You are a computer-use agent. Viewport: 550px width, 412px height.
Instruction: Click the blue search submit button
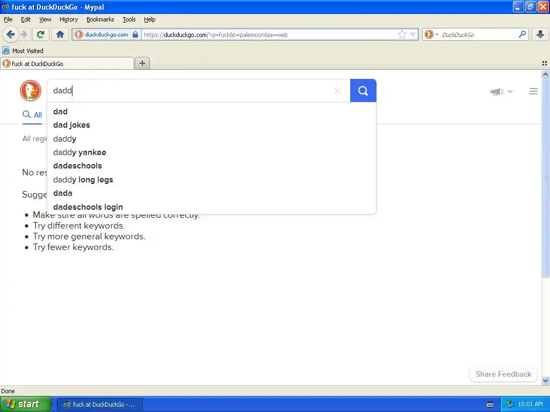363,91
